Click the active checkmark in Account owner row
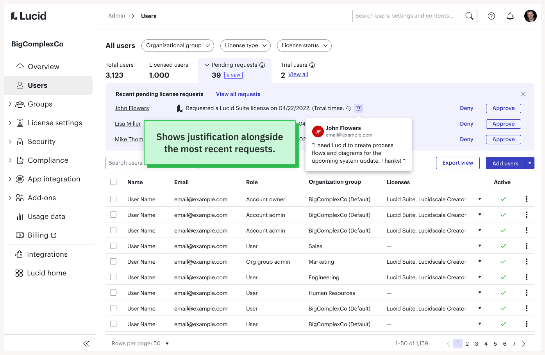The image size is (545, 355). coord(503,199)
